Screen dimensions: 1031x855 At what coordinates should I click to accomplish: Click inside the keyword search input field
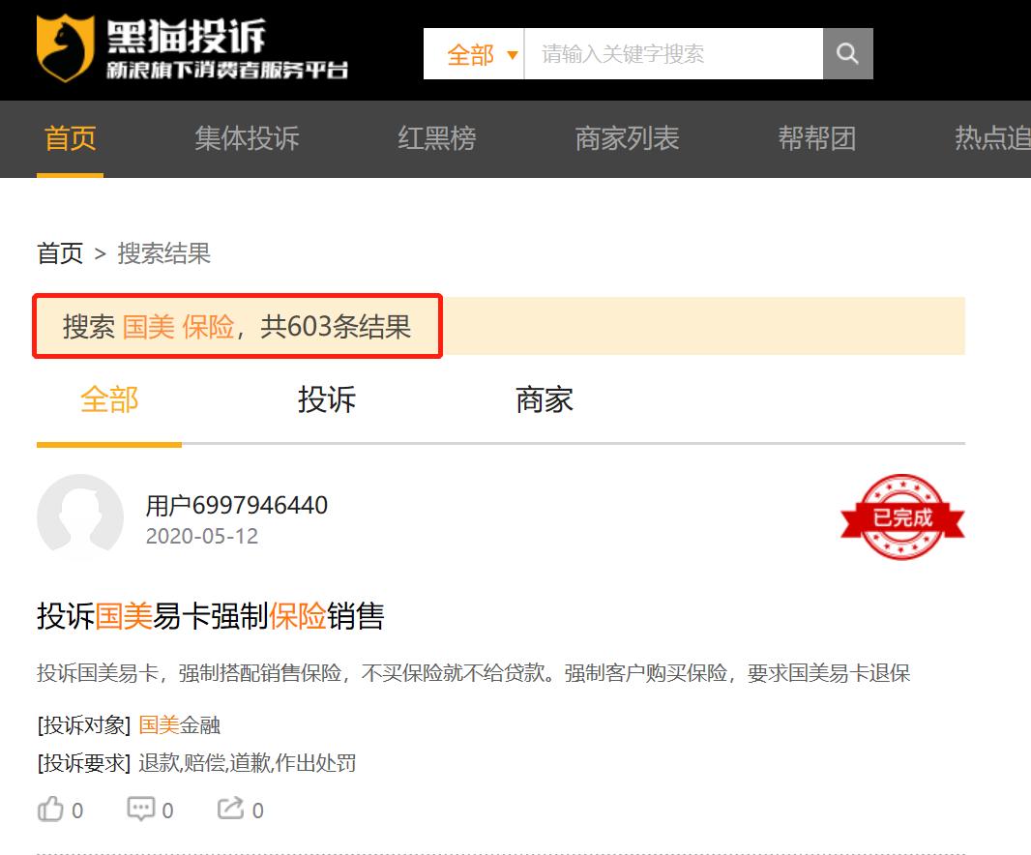tap(667, 54)
